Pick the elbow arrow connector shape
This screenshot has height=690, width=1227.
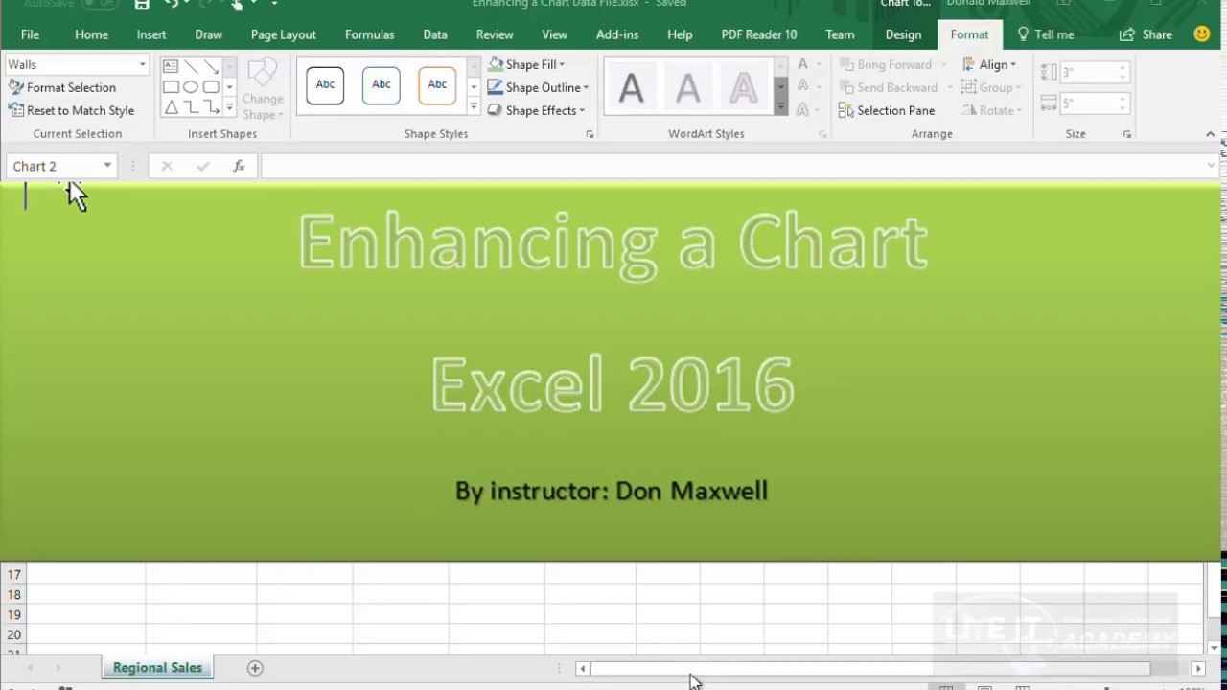coord(211,107)
